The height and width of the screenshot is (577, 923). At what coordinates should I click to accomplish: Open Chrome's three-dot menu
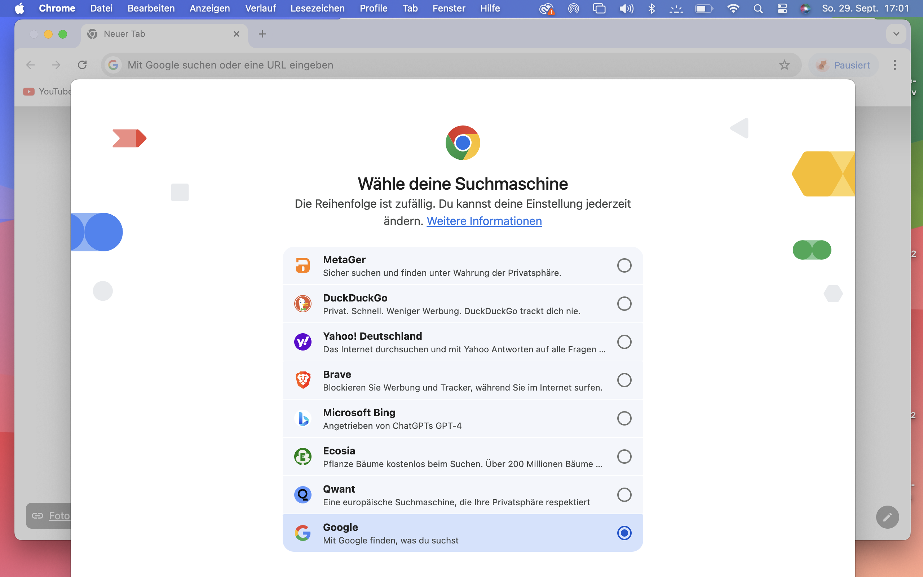(895, 65)
